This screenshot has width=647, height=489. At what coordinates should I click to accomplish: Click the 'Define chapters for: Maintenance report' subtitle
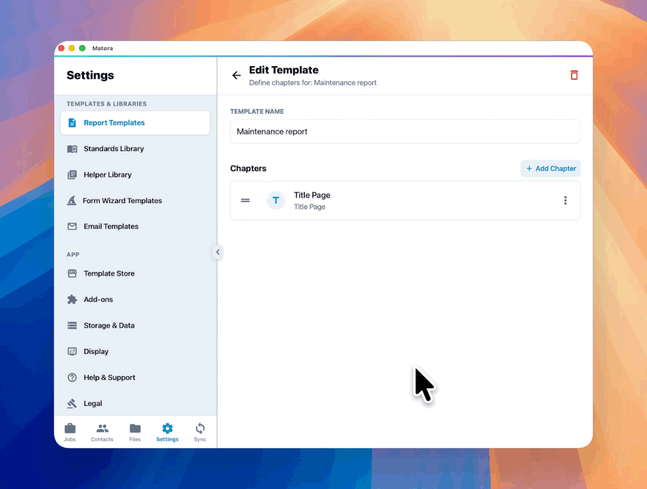point(313,83)
